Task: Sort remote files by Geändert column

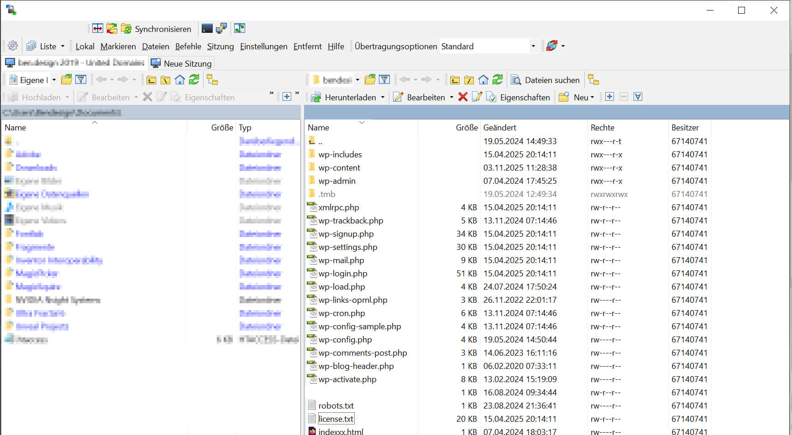Action: pos(500,128)
